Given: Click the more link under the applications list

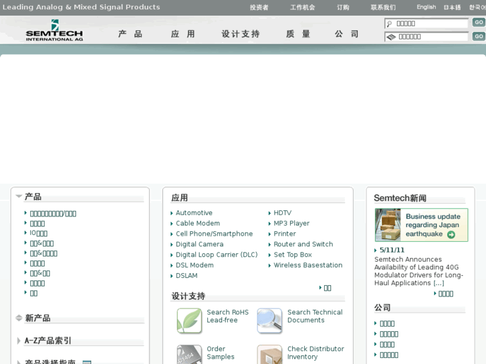Looking at the screenshot, I should (328, 288).
